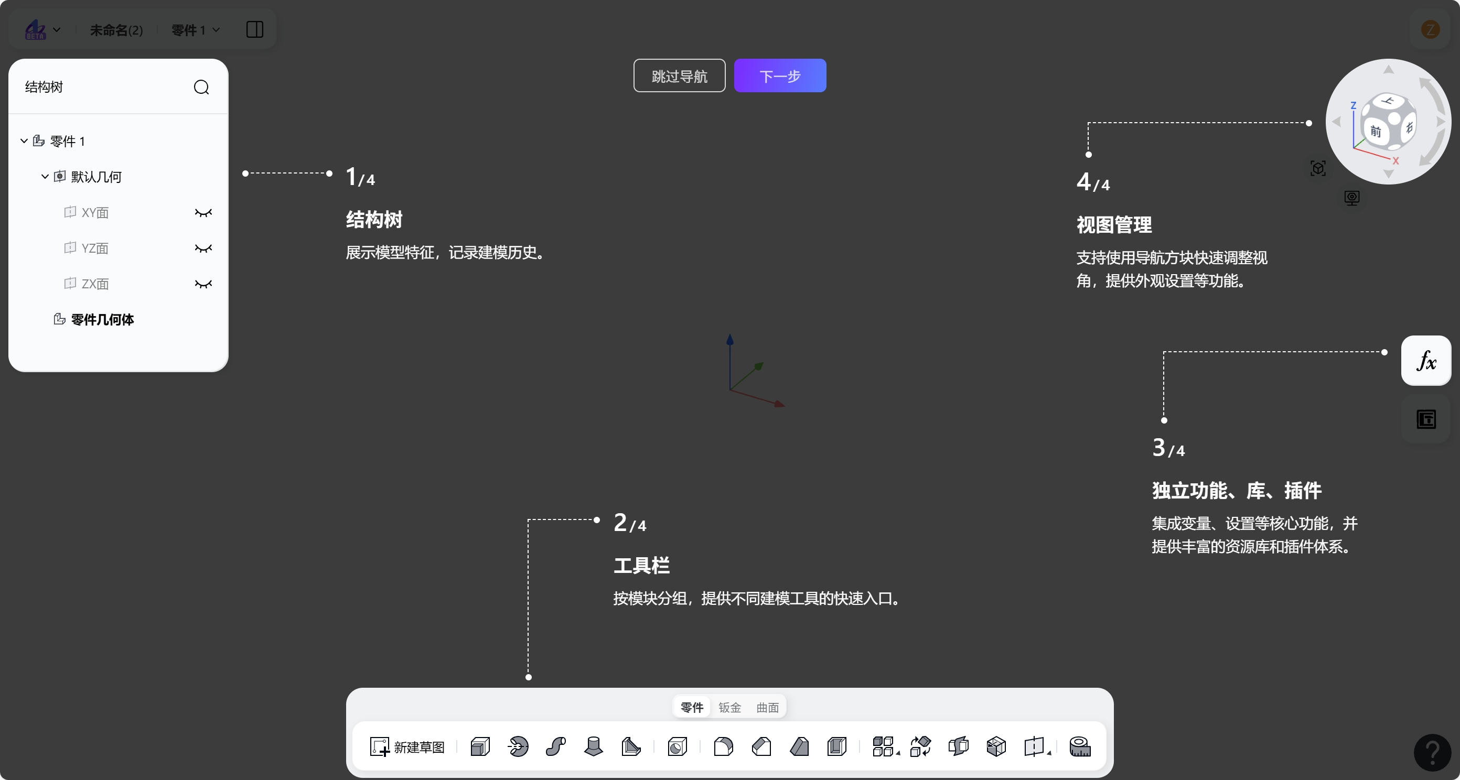Collapse the 默认几何 tree node
Screen dimensions: 1460x780
click(x=44, y=176)
